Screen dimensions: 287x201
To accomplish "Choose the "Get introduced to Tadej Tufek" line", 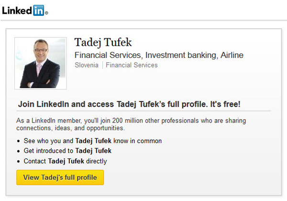I will (x=67, y=151).
